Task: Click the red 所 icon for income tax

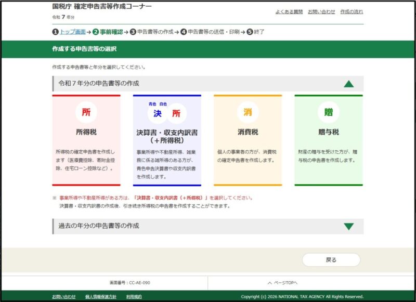Action: pos(86,112)
